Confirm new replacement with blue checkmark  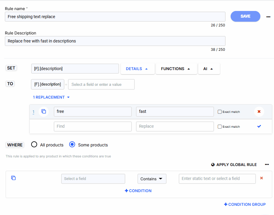[x=259, y=127]
